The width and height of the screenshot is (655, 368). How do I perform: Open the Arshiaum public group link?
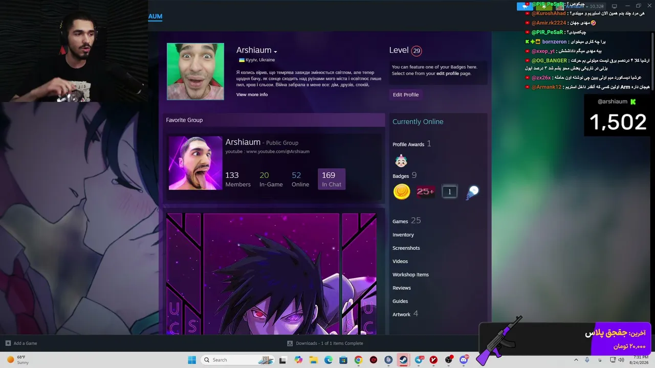tap(243, 142)
